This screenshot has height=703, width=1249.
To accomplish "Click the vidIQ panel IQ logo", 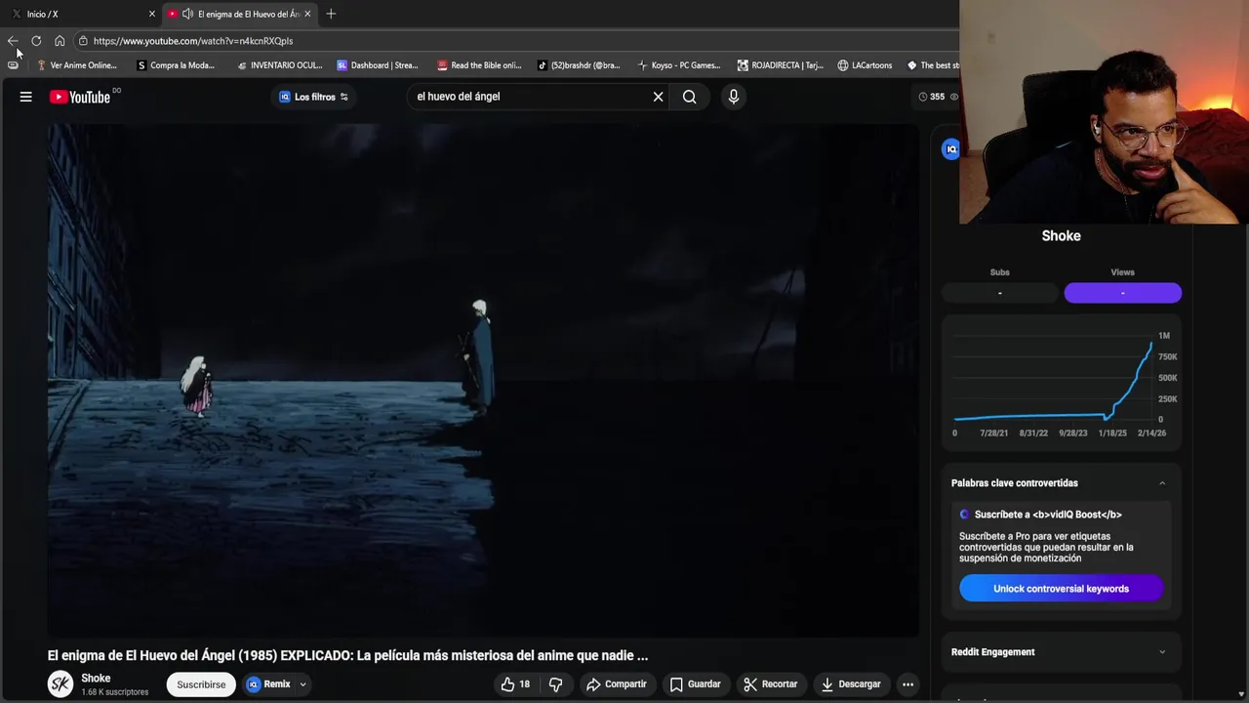I will click(950, 148).
